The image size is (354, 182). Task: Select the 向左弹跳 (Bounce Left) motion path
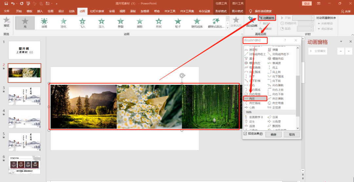tap(278, 99)
